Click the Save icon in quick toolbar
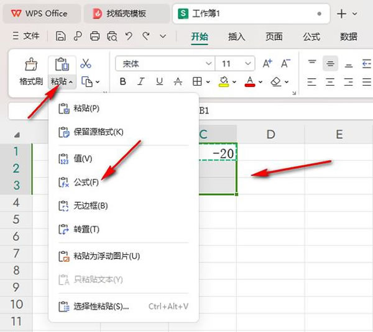 (61, 37)
